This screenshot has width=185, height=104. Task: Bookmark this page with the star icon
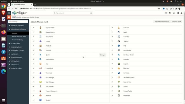tap(159, 9)
